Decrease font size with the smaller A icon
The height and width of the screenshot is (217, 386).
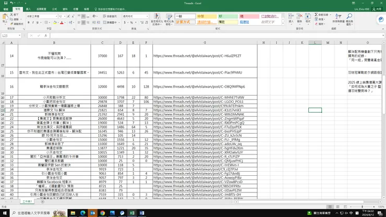pos(73,16)
